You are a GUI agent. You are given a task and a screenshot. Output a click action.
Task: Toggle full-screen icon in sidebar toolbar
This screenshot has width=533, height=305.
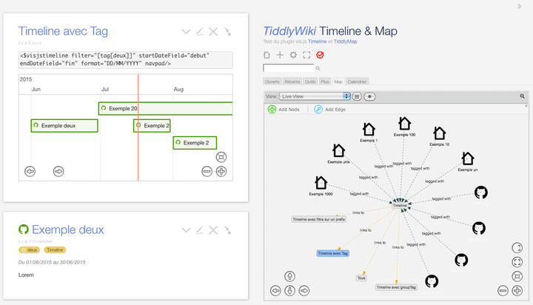306,55
